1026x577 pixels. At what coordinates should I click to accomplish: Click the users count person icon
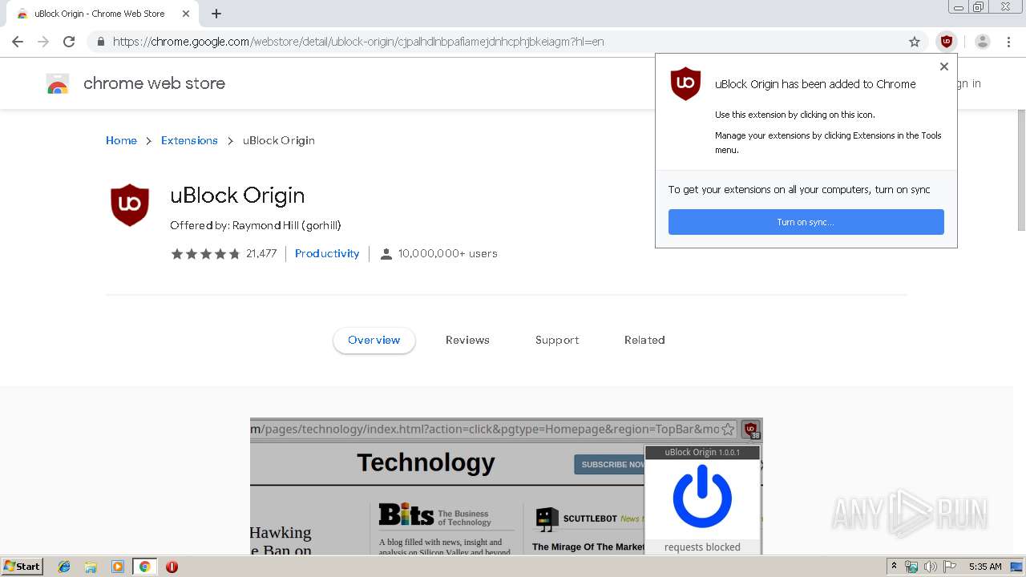[386, 254]
